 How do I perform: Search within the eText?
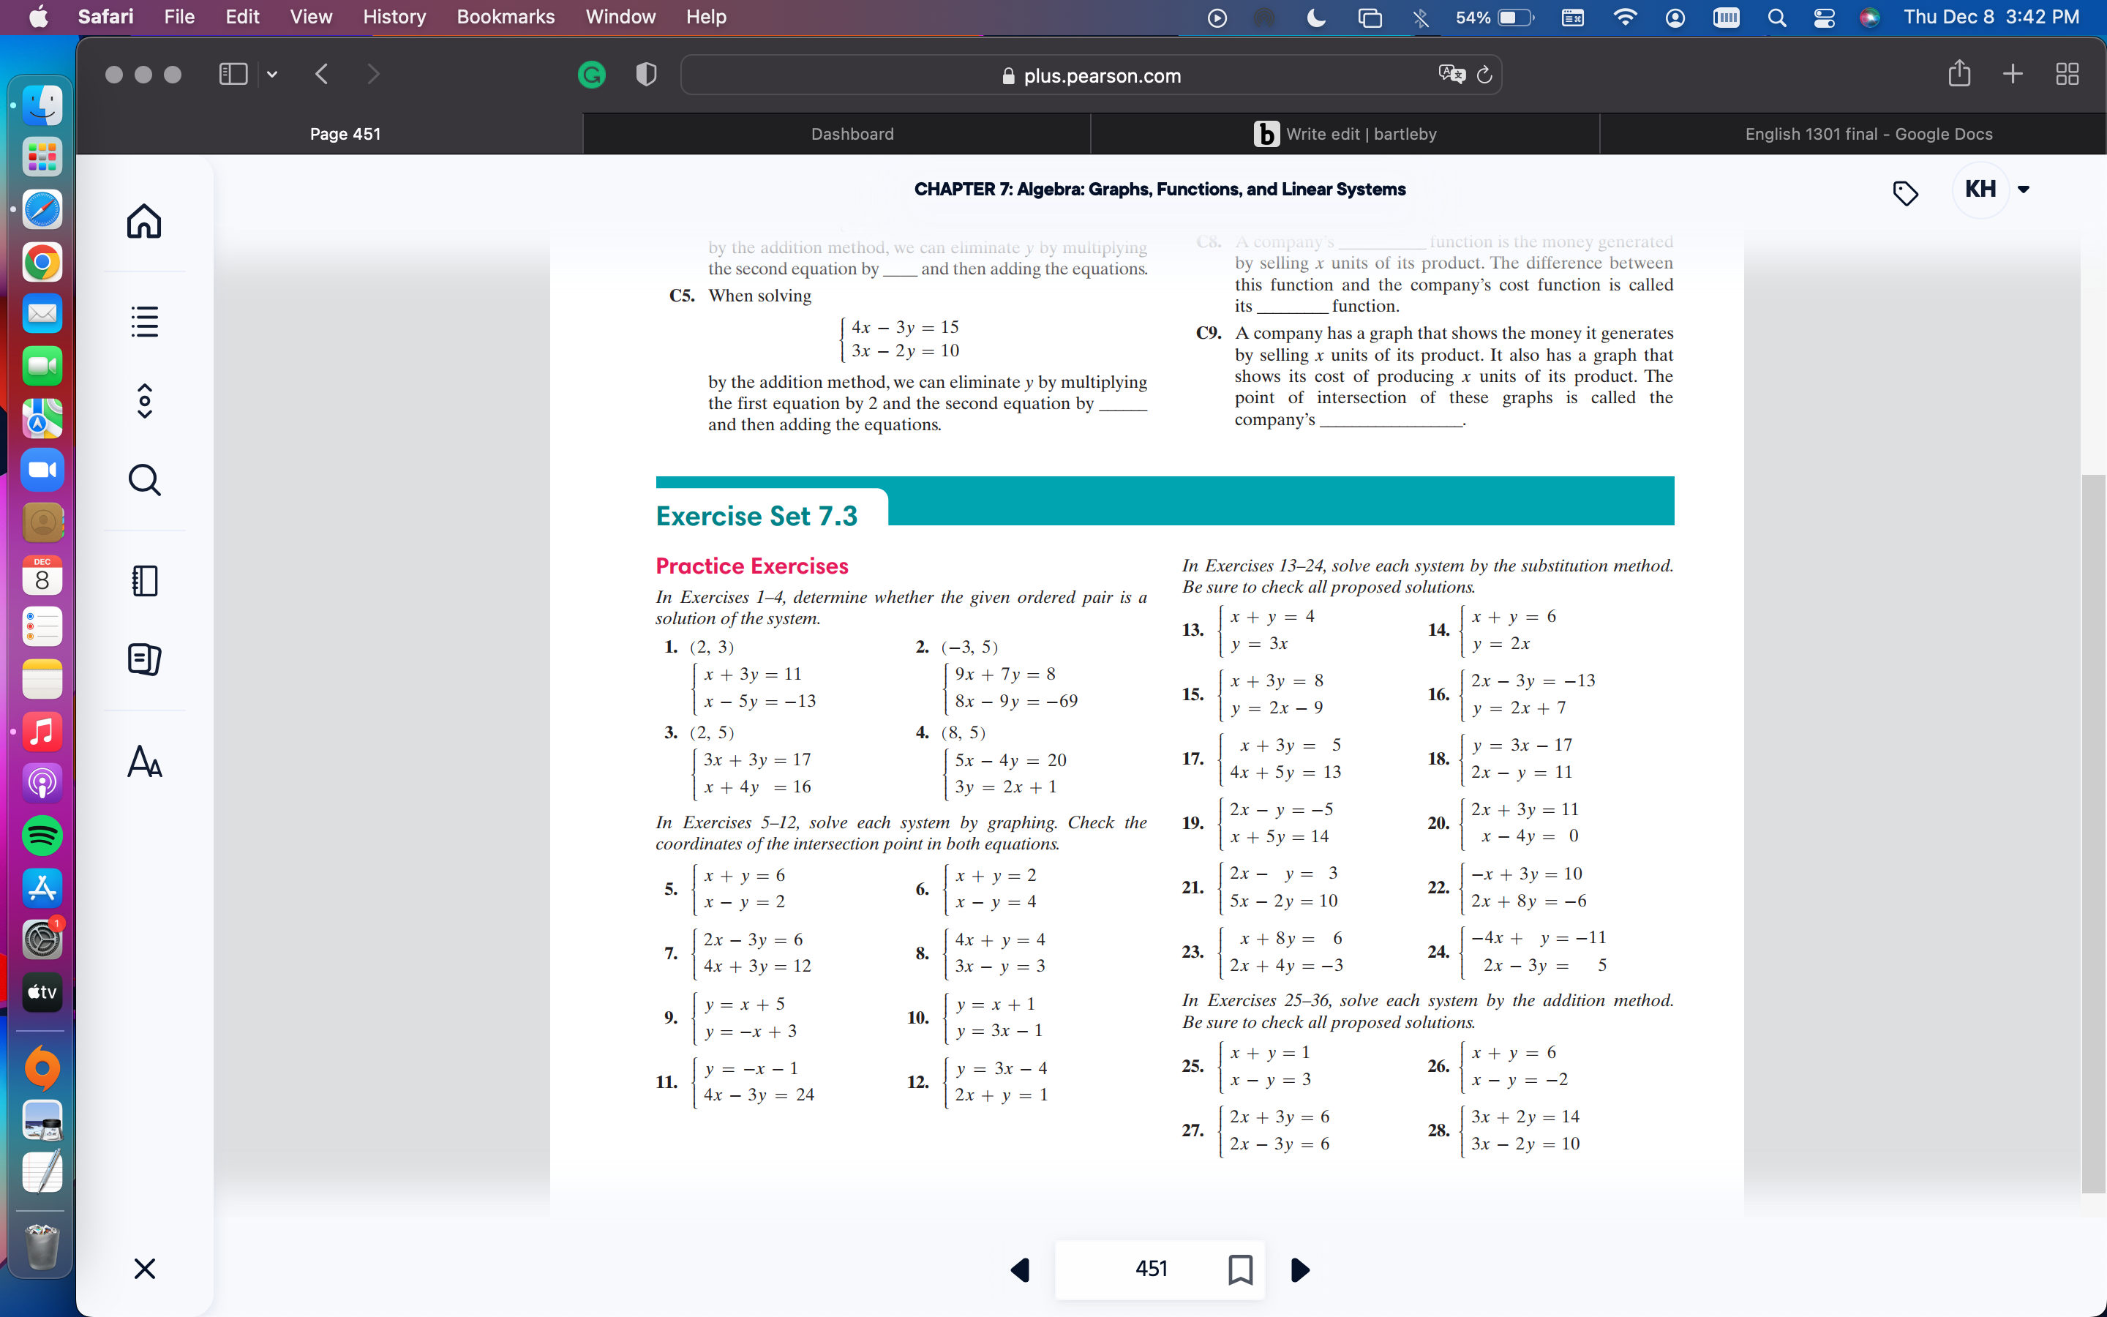point(143,479)
